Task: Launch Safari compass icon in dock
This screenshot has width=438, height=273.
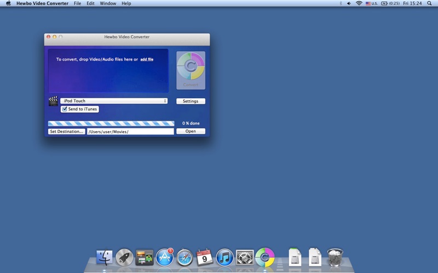Action: click(185, 257)
